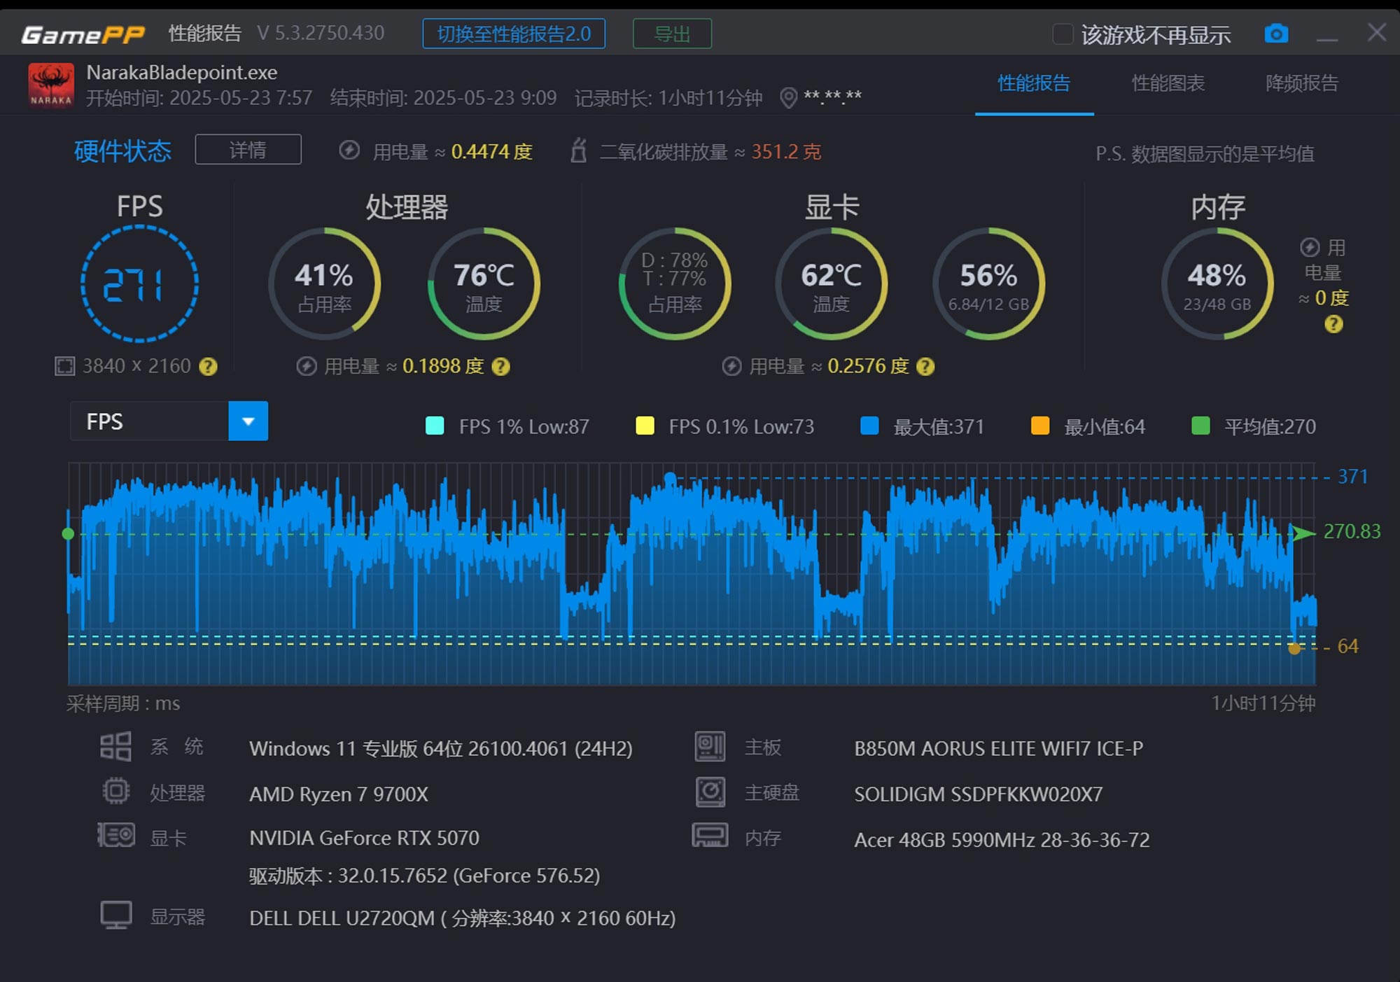Click the help icon next to 0.2576 度
Image resolution: width=1400 pixels, height=982 pixels.
[x=925, y=367]
